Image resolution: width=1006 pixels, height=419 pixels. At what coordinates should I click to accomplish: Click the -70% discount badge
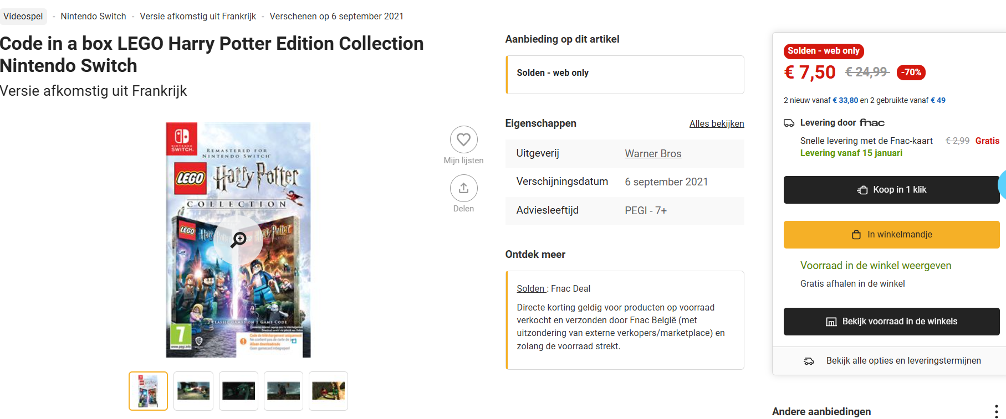point(911,73)
